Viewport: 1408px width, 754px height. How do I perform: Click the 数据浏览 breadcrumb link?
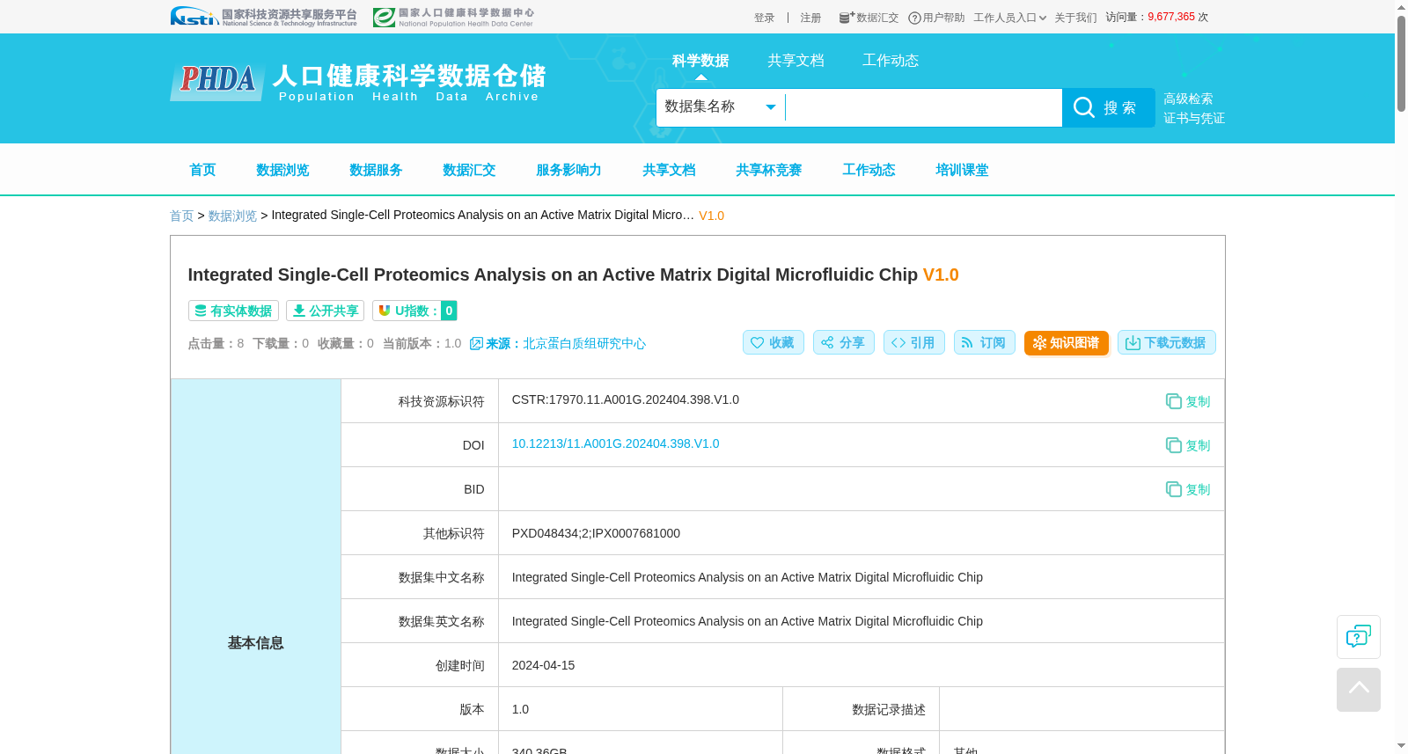click(232, 216)
